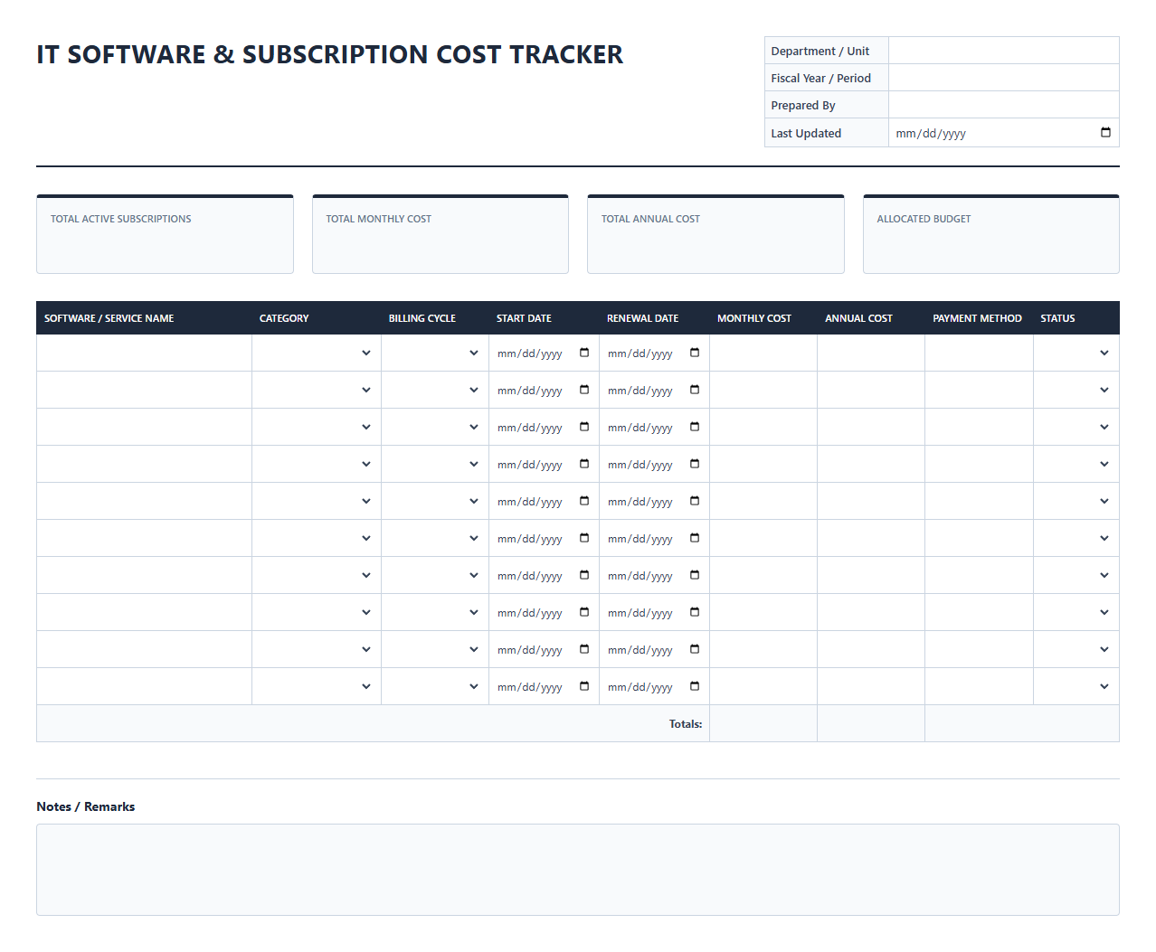Expand Billing Cycle dropdown in first row
The image size is (1156, 952).
click(434, 353)
